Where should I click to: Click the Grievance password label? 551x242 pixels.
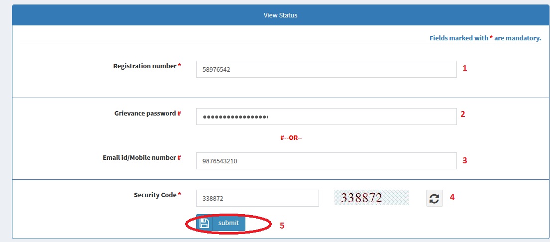pyautogui.click(x=145, y=114)
